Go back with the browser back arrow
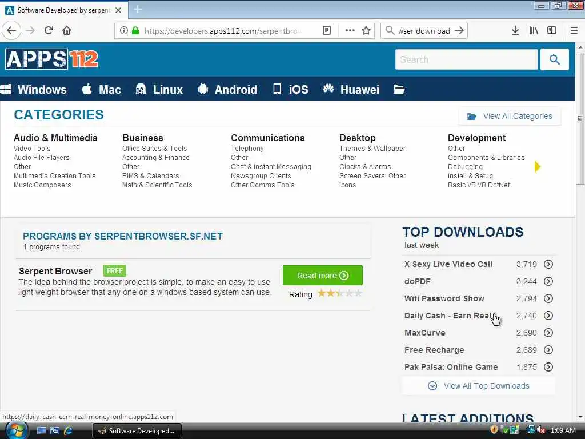This screenshot has width=585, height=439. (x=11, y=31)
